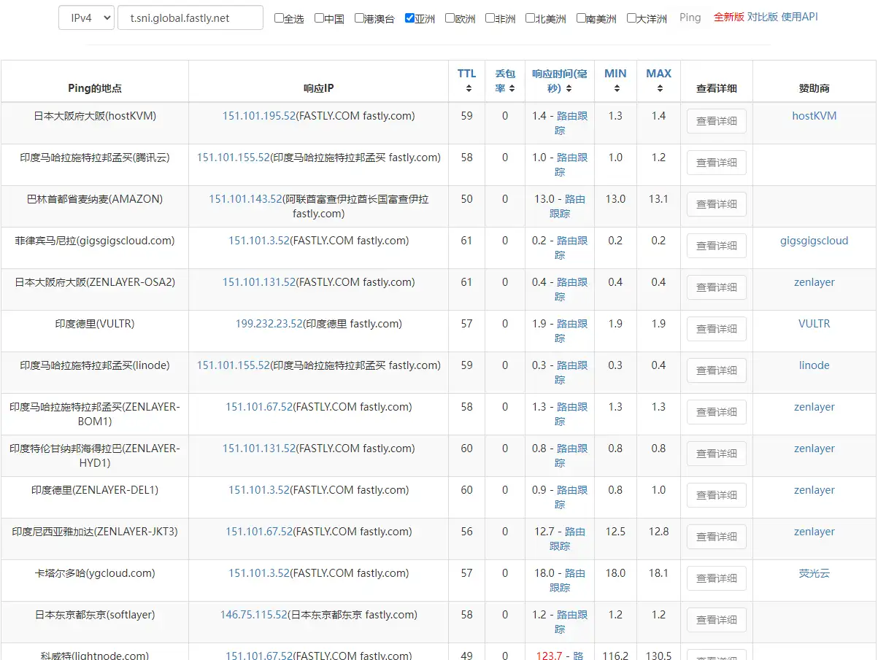The image size is (878, 660).
Task: Click 查看详细 for 印度德里(VULTR)
Action: 716,329
